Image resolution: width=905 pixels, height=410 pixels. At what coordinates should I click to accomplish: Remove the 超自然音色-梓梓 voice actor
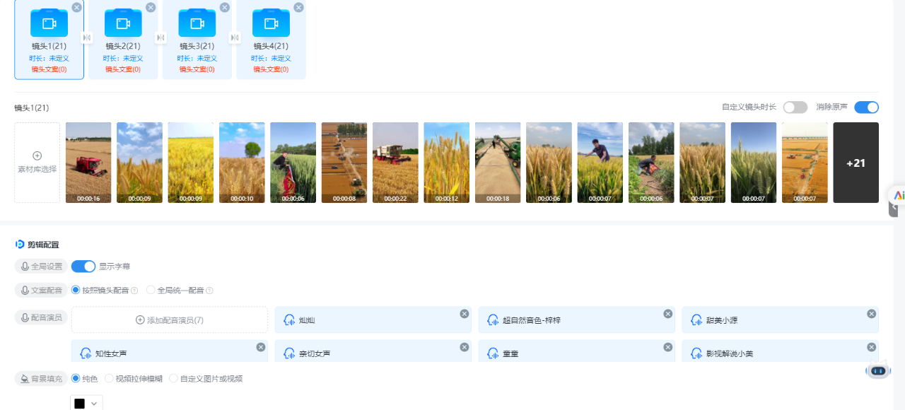(x=667, y=314)
